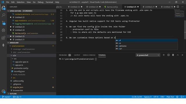This screenshot has width=186, height=104.
Task: Open angular.json in the tree
Action: coord(18,87)
